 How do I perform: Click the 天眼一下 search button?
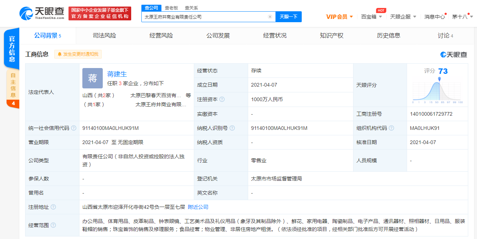click(289, 17)
